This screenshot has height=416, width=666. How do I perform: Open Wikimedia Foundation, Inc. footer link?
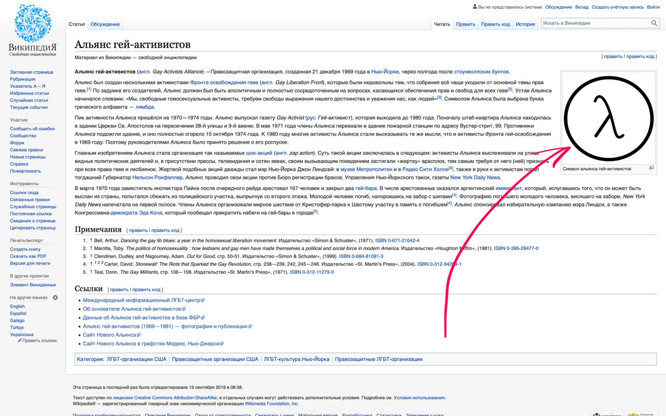coord(272,404)
